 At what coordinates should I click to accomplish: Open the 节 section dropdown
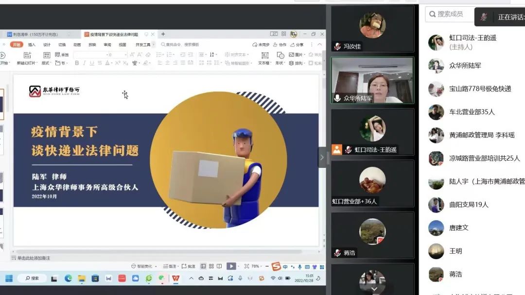pyautogui.click(x=61, y=63)
